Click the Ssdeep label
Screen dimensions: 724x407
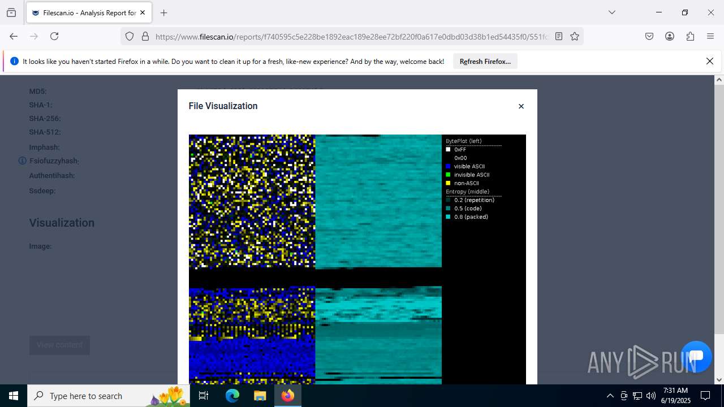tap(42, 190)
